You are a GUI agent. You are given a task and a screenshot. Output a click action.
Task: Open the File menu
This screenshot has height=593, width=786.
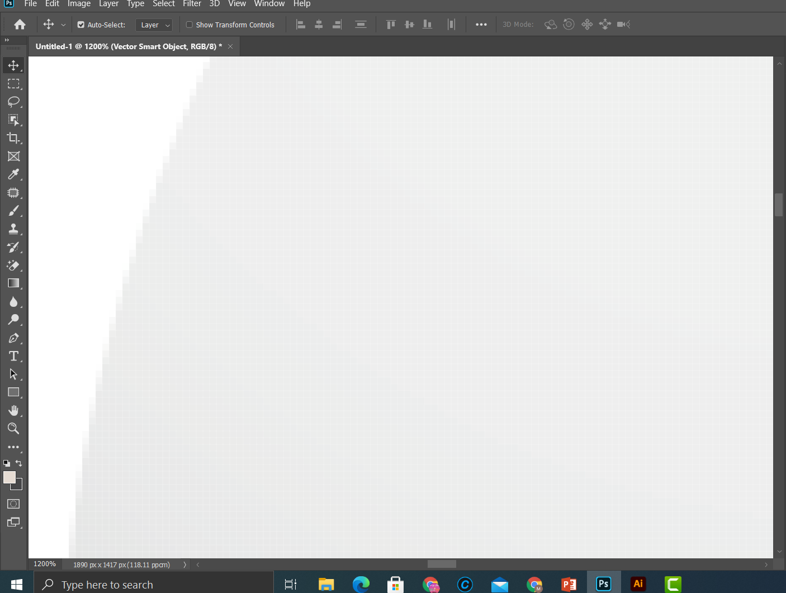coord(31,4)
